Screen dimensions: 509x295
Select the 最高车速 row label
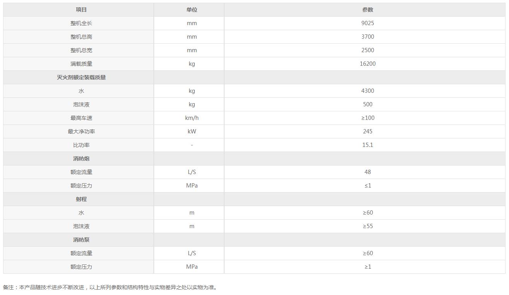81,118
